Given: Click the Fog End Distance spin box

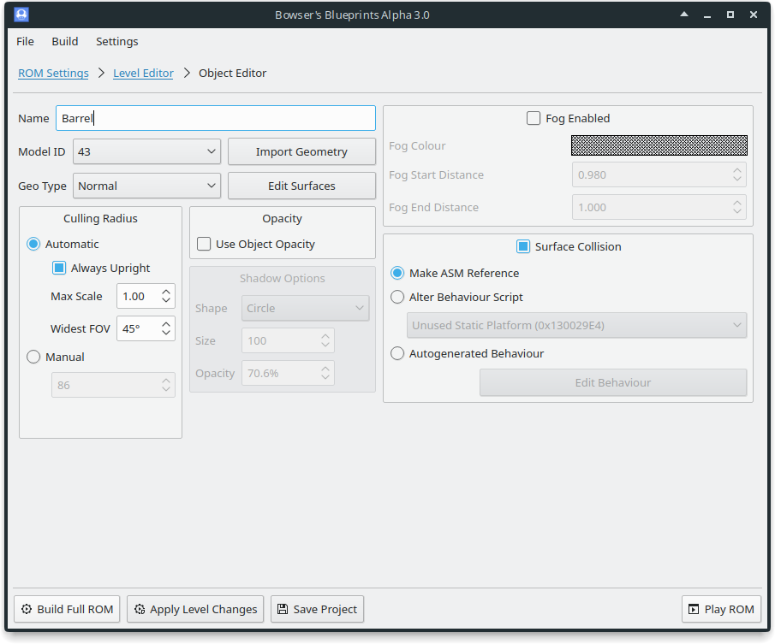Looking at the screenshot, I should click(x=659, y=207).
